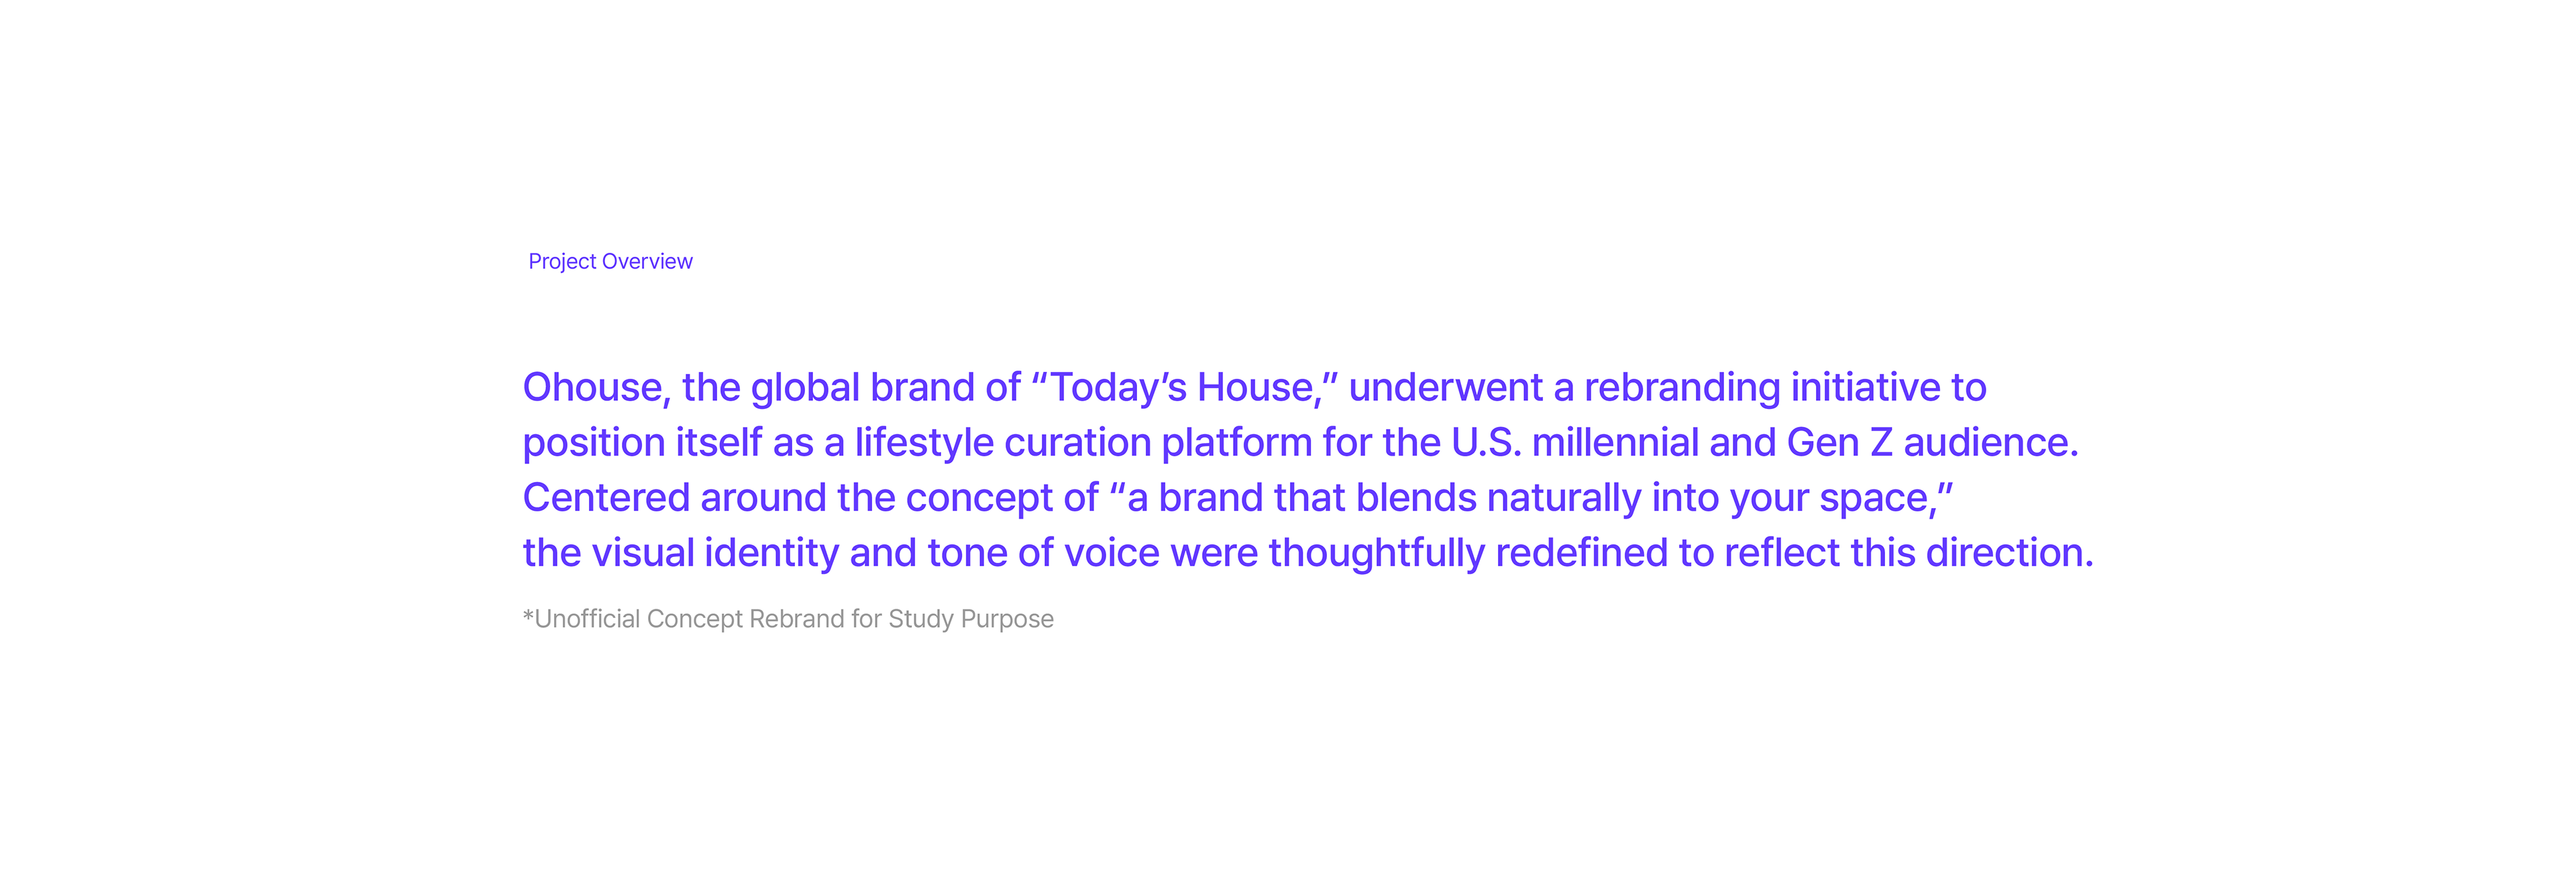This screenshot has height=874, width=2576.
Task: Click the word "millennial" in the paragraph
Action: click(1615, 442)
